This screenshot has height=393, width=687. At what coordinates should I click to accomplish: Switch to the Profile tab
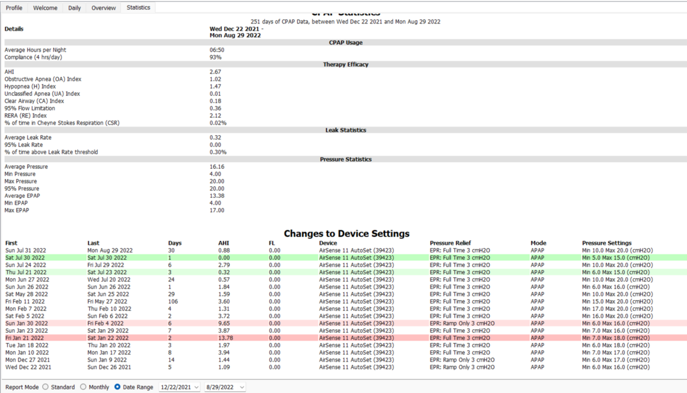pos(14,8)
